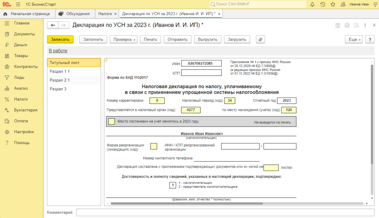Open favorites star icon
Image resolution: width=379 pixels, height=218 pixels.
(333, 4)
